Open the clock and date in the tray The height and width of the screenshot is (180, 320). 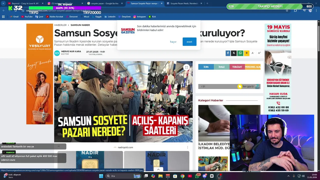[x=312, y=176]
